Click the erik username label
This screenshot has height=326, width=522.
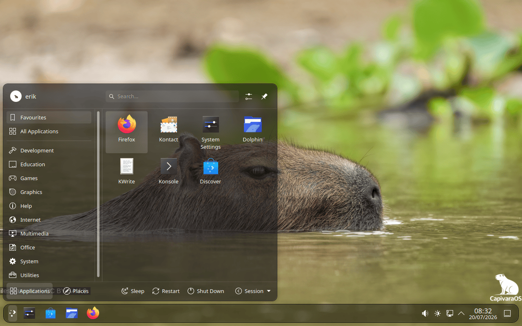point(31,97)
